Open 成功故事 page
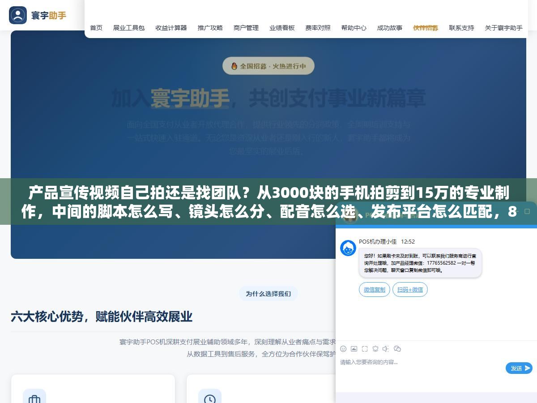The width and height of the screenshot is (537, 403). pyautogui.click(x=390, y=28)
